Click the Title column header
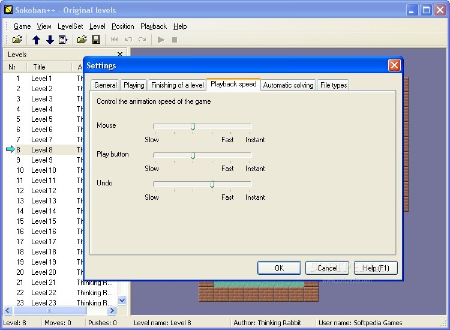This screenshot has width=450, height=330. [x=49, y=67]
